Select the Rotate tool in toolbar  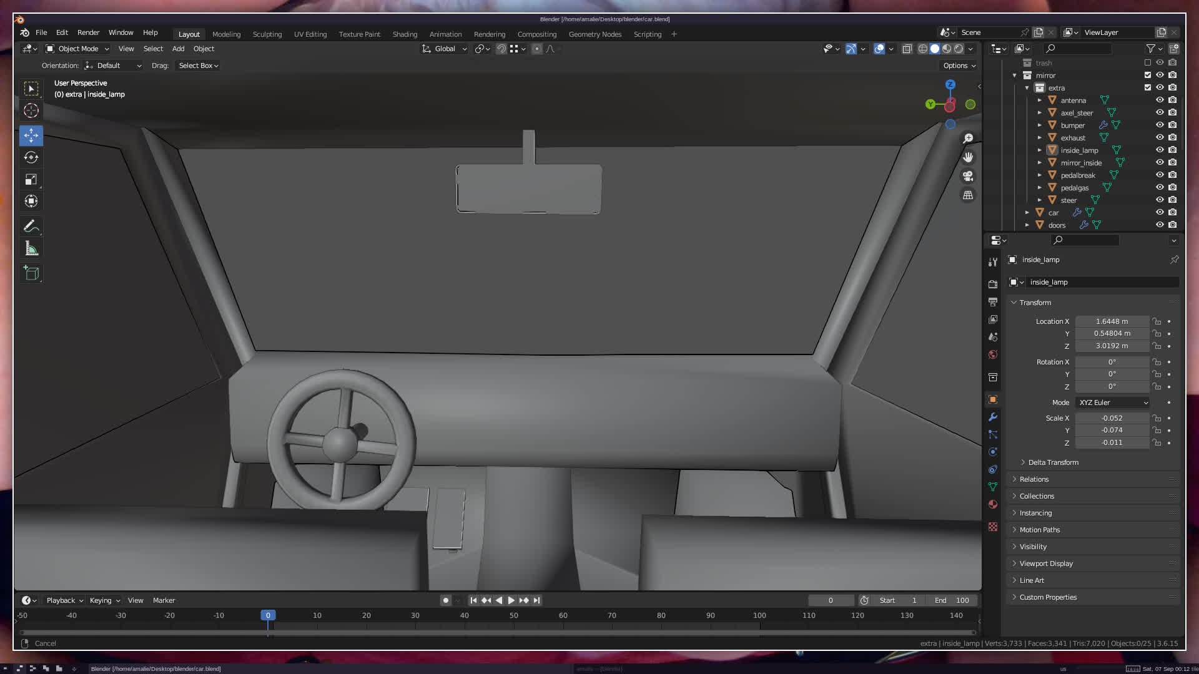coord(31,157)
